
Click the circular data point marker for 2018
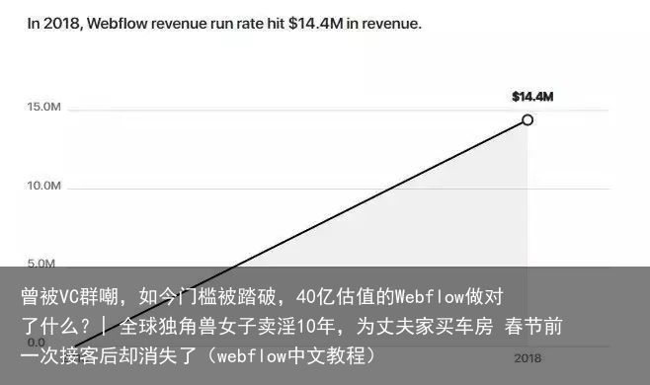pyautogui.click(x=528, y=120)
